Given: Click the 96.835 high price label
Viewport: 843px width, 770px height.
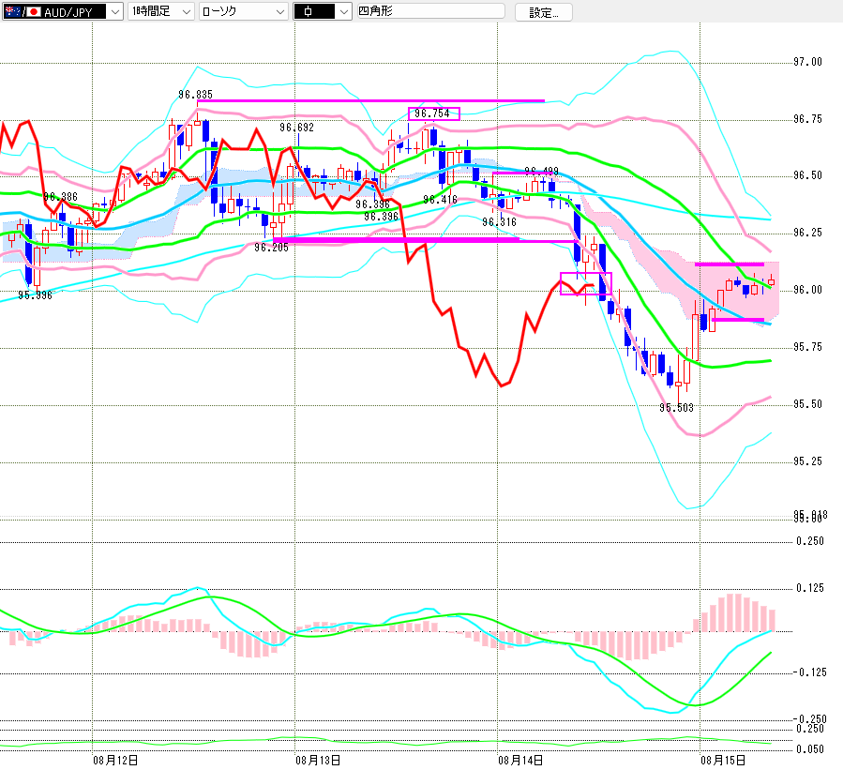Looking at the screenshot, I should [x=195, y=95].
